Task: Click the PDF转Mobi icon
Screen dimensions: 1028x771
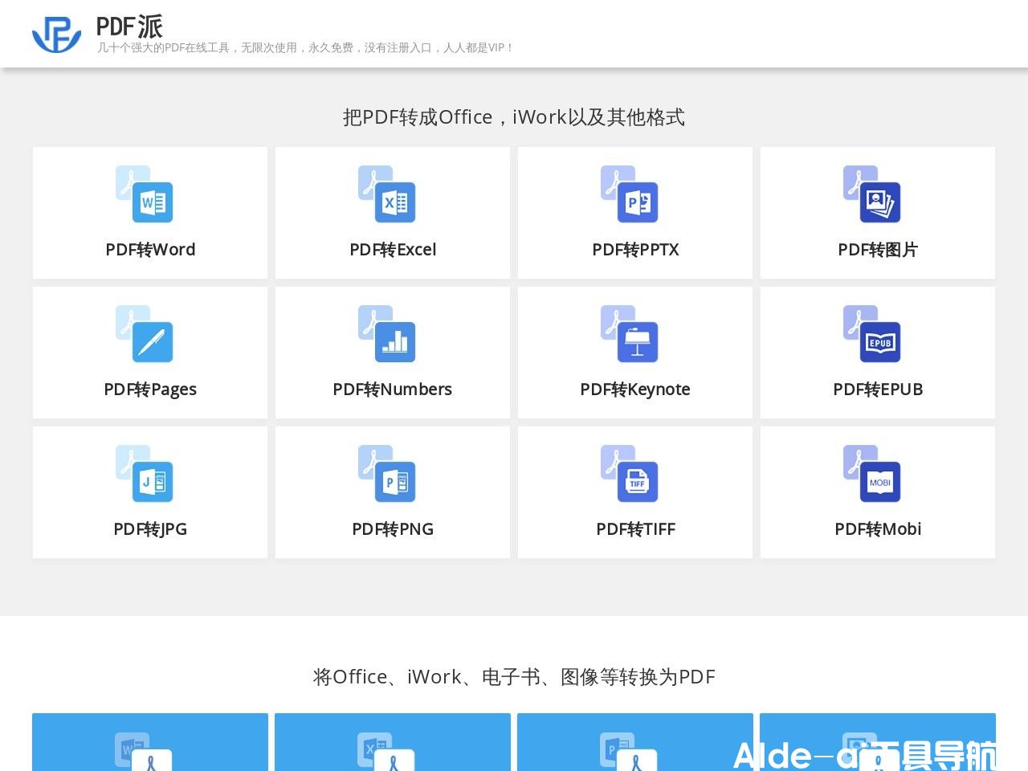Action: click(x=872, y=473)
